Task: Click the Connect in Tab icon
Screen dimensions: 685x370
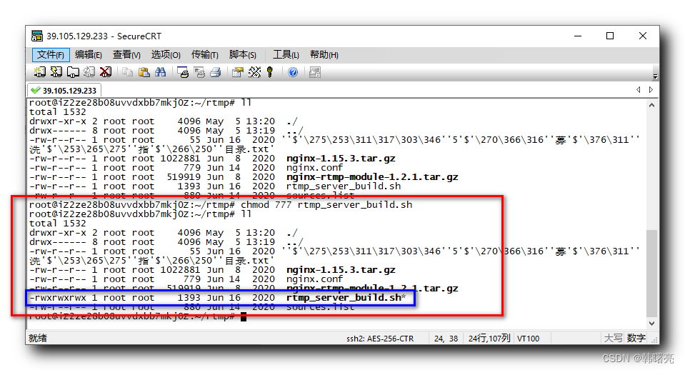Action: click(73, 72)
